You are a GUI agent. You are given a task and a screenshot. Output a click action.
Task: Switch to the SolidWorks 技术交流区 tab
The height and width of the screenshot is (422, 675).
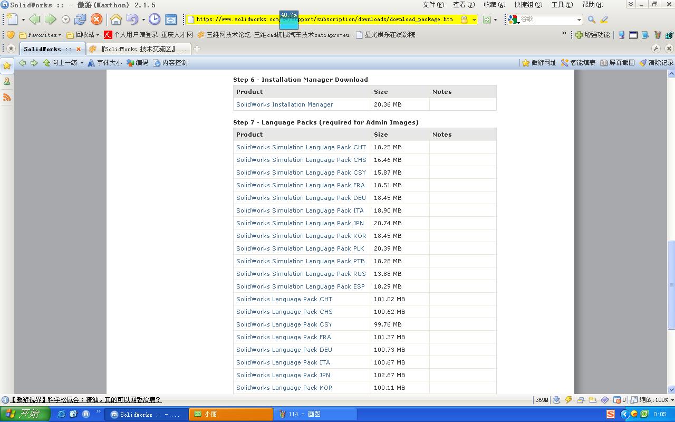(x=138, y=49)
